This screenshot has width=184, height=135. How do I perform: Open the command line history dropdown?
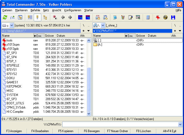pos(180,125)
